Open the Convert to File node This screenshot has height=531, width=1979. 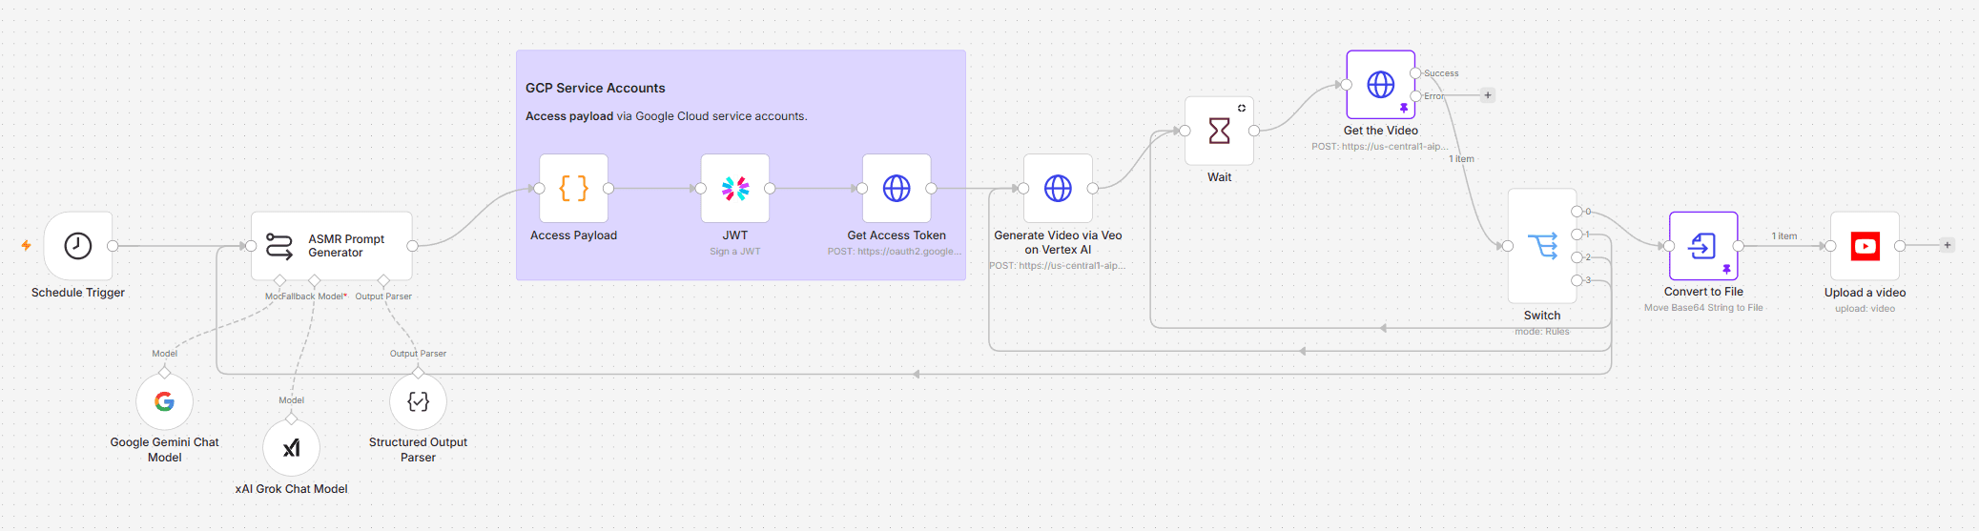(x=1703, y=246)
